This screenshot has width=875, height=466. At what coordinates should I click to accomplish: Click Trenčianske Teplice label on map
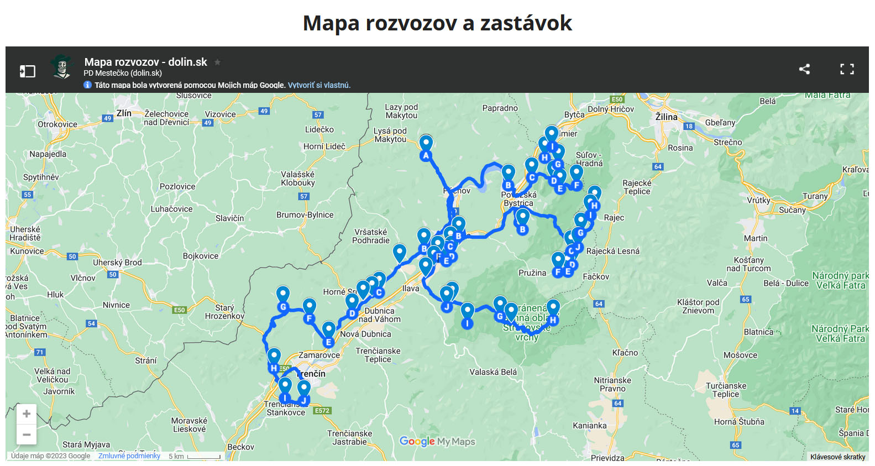(378, 355)
